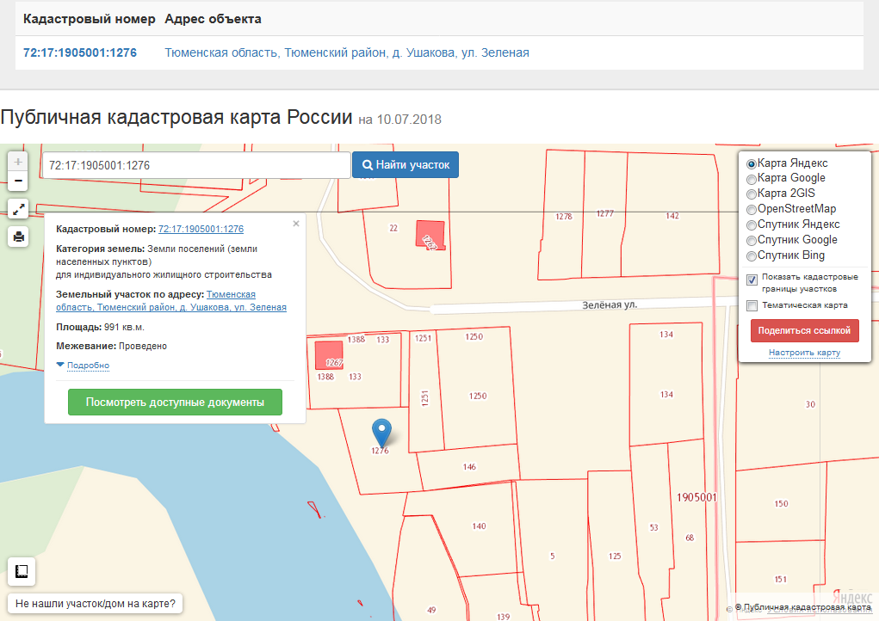Zoom in the map with plus button

click(x=18, y=162)
